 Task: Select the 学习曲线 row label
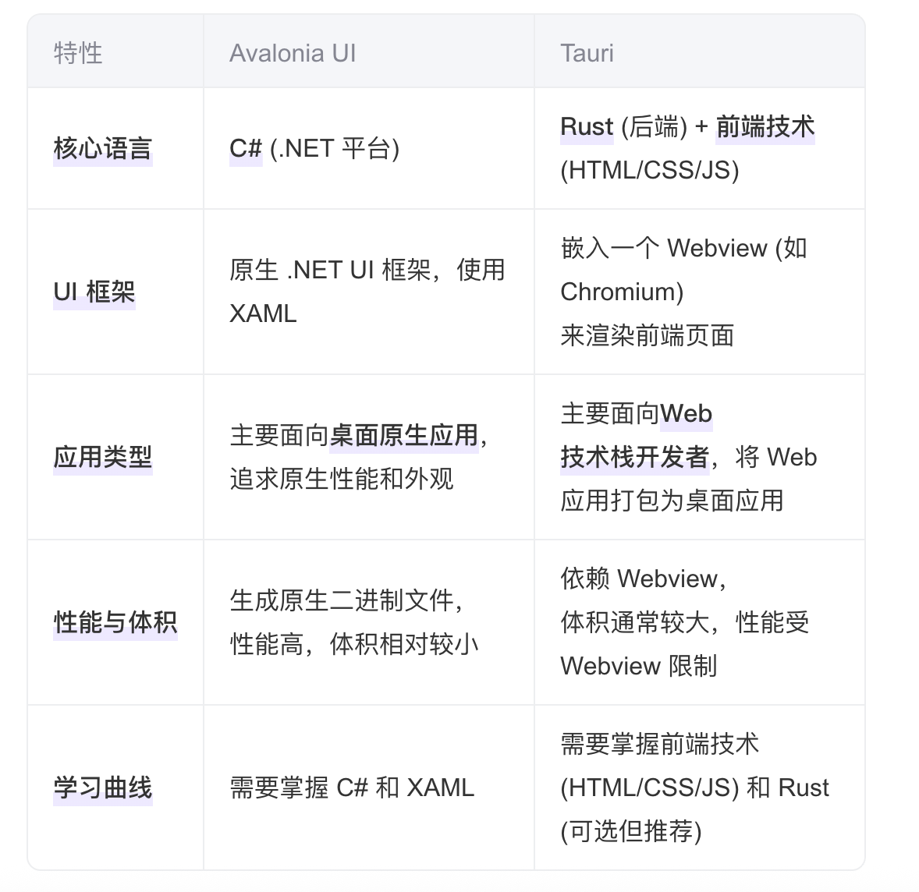coord(103,788)
